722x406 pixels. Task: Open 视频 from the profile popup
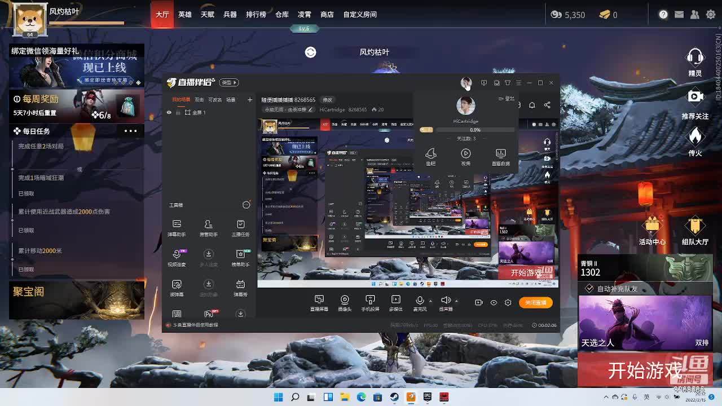click(x=466, y=157)
